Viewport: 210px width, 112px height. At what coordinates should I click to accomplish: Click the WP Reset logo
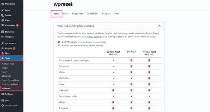63,4
